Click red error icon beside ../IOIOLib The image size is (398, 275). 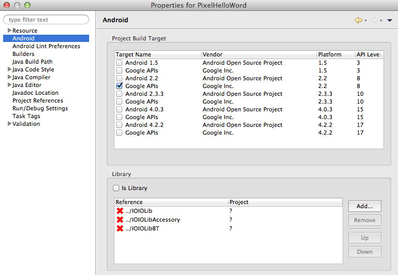pos(120,211)
